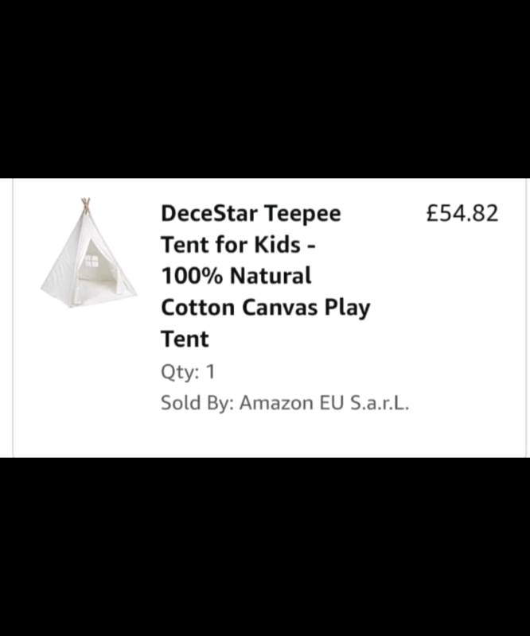Click the £54.82 item price
The image size is (530, 636).
[x=462, y=213]
